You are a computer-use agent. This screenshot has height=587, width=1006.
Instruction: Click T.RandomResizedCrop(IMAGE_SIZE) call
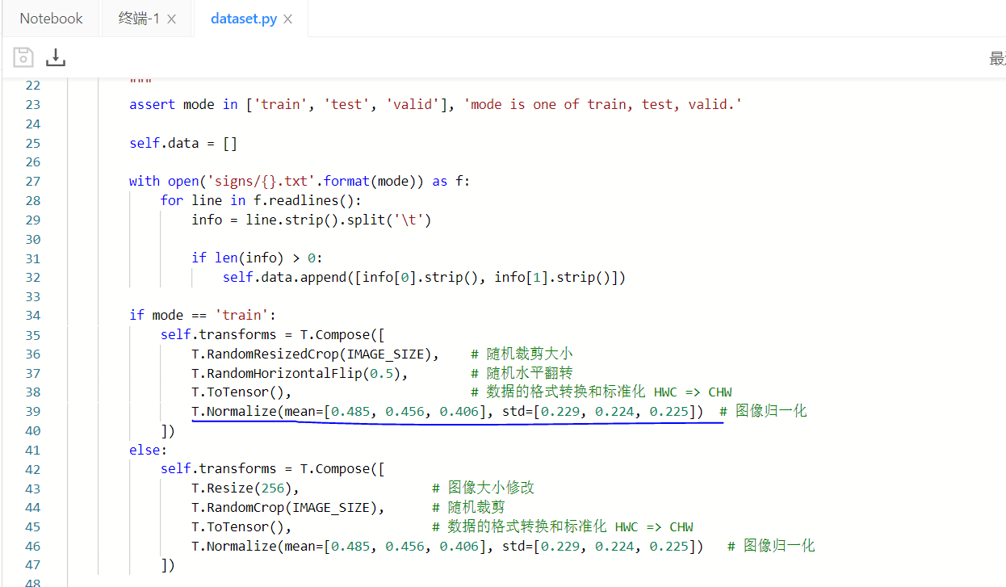coord(315,354)
